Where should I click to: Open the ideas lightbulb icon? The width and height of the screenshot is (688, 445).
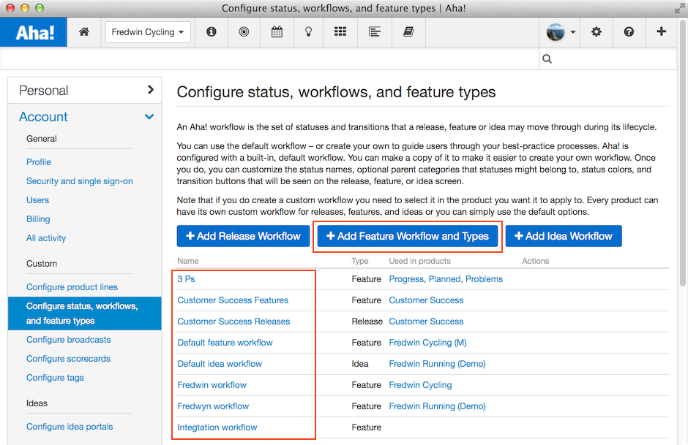308,32
